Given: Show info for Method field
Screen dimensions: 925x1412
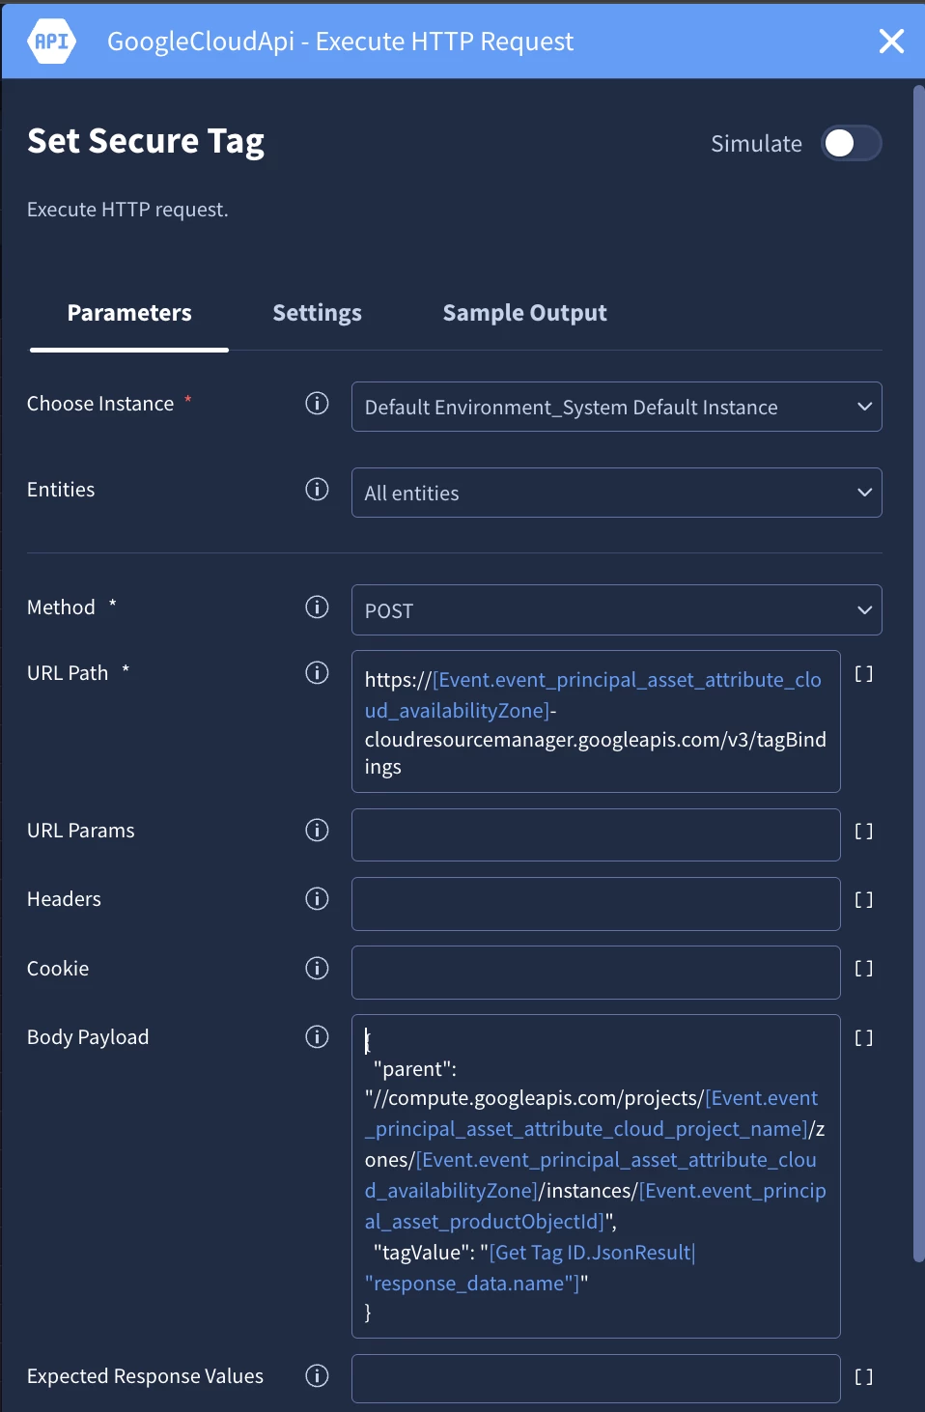Looking at the screenshot, I should coord(317,607).
